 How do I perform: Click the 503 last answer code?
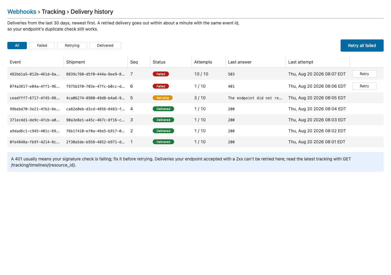pos(231,74)
